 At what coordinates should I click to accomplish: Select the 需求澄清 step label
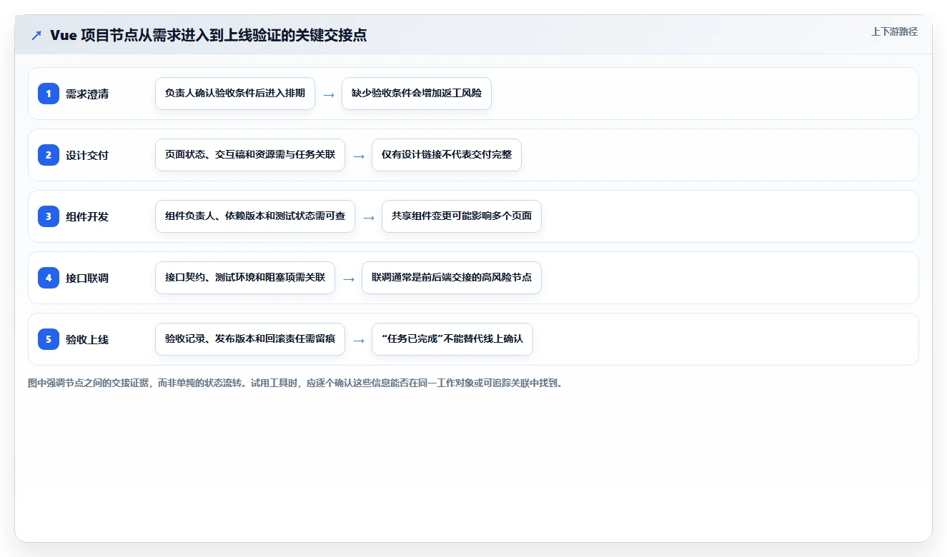87,94
